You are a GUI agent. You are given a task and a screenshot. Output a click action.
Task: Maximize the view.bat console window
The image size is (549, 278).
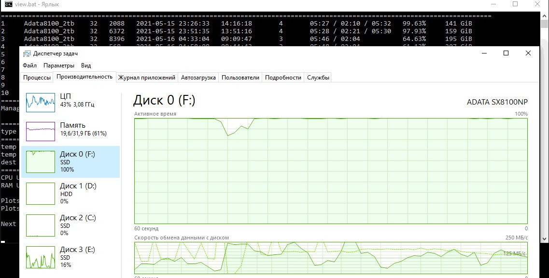[515, 4]
